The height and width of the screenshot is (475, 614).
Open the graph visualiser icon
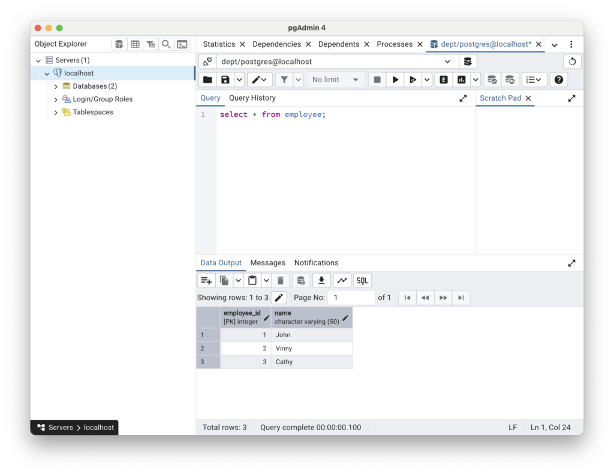click(x=342, y=280)
